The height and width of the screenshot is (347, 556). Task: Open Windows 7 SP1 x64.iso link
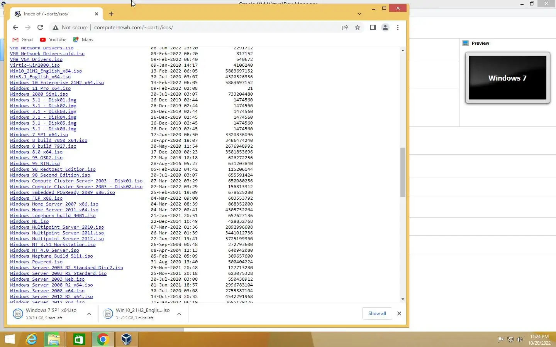click(x=39, y=135)
